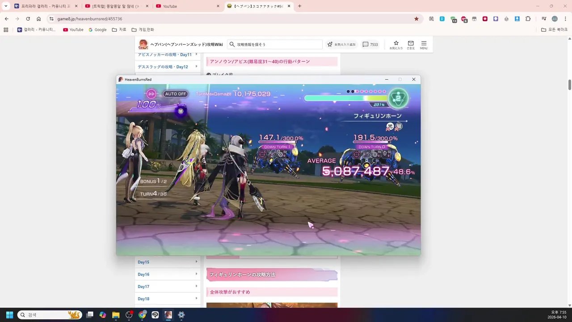Expand デススラッグの攻略・Day12 sidebar item
The width and height of the screenshot is (572, 322).
pos(168,67)
